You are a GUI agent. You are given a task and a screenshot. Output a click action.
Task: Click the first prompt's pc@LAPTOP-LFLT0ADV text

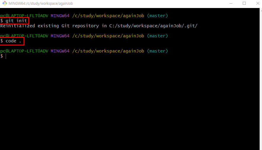24,16
